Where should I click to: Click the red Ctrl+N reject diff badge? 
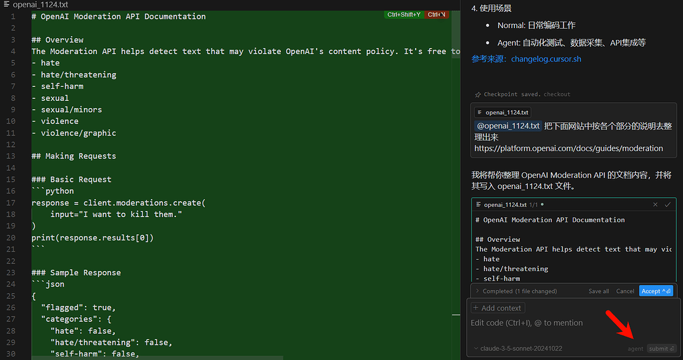coord(436,15)
